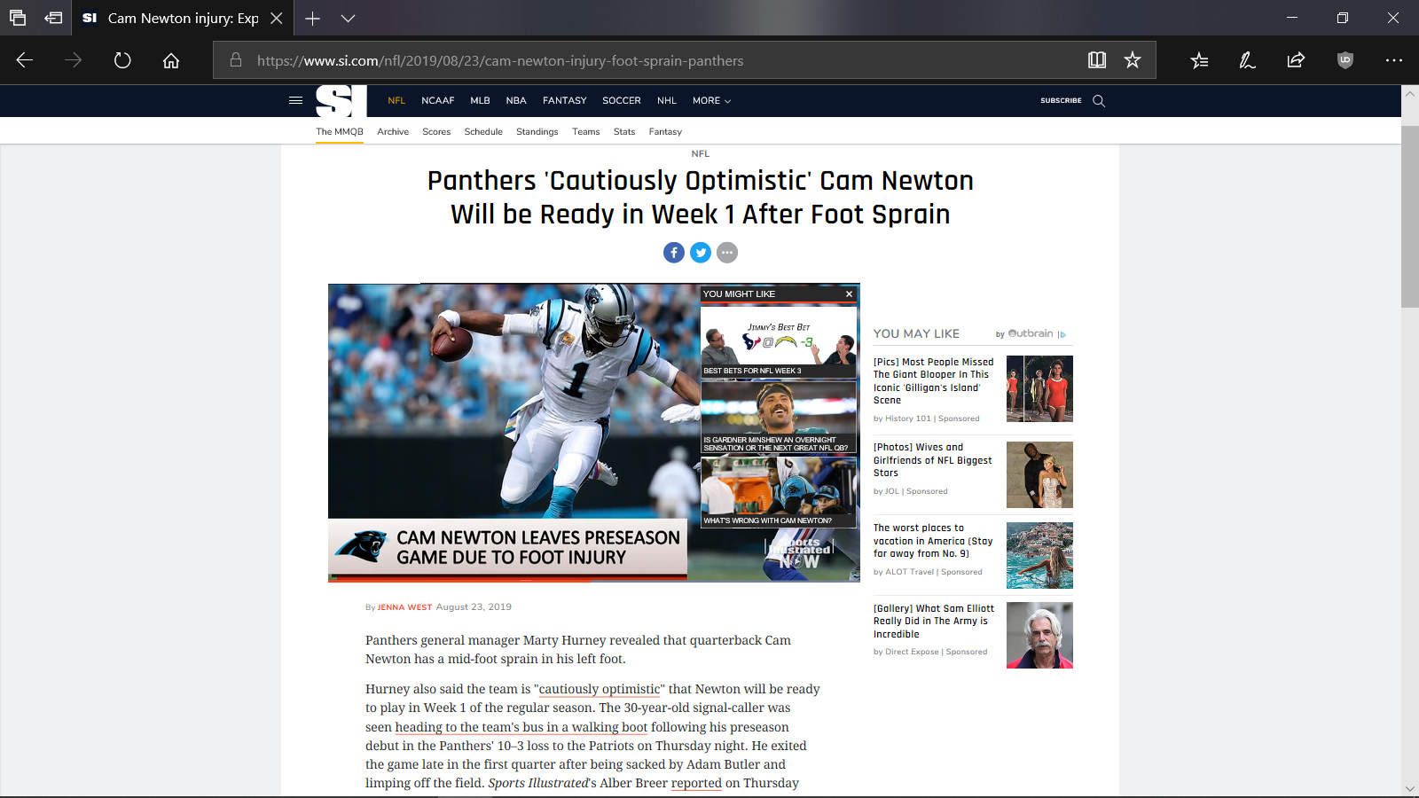Refresh the page with reload icon
This screenshot has width=1419, height=798.
[x=122, y=60]
